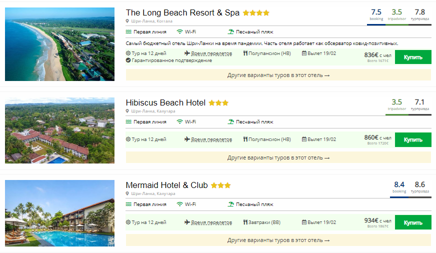Click the meal fork icon for Hibiscus Beach
Screen dimensions: 436x253
point(245,139)
